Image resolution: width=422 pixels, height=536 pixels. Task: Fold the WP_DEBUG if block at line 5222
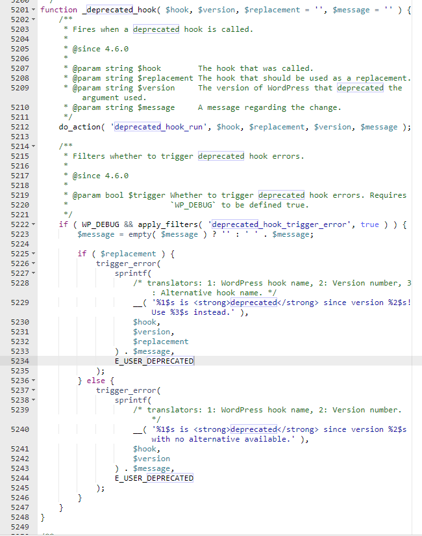point(33,224)
